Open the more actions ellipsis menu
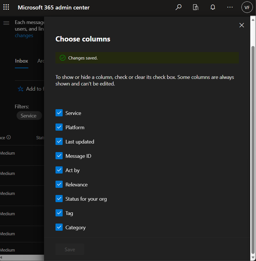 [x=230, y=7]
